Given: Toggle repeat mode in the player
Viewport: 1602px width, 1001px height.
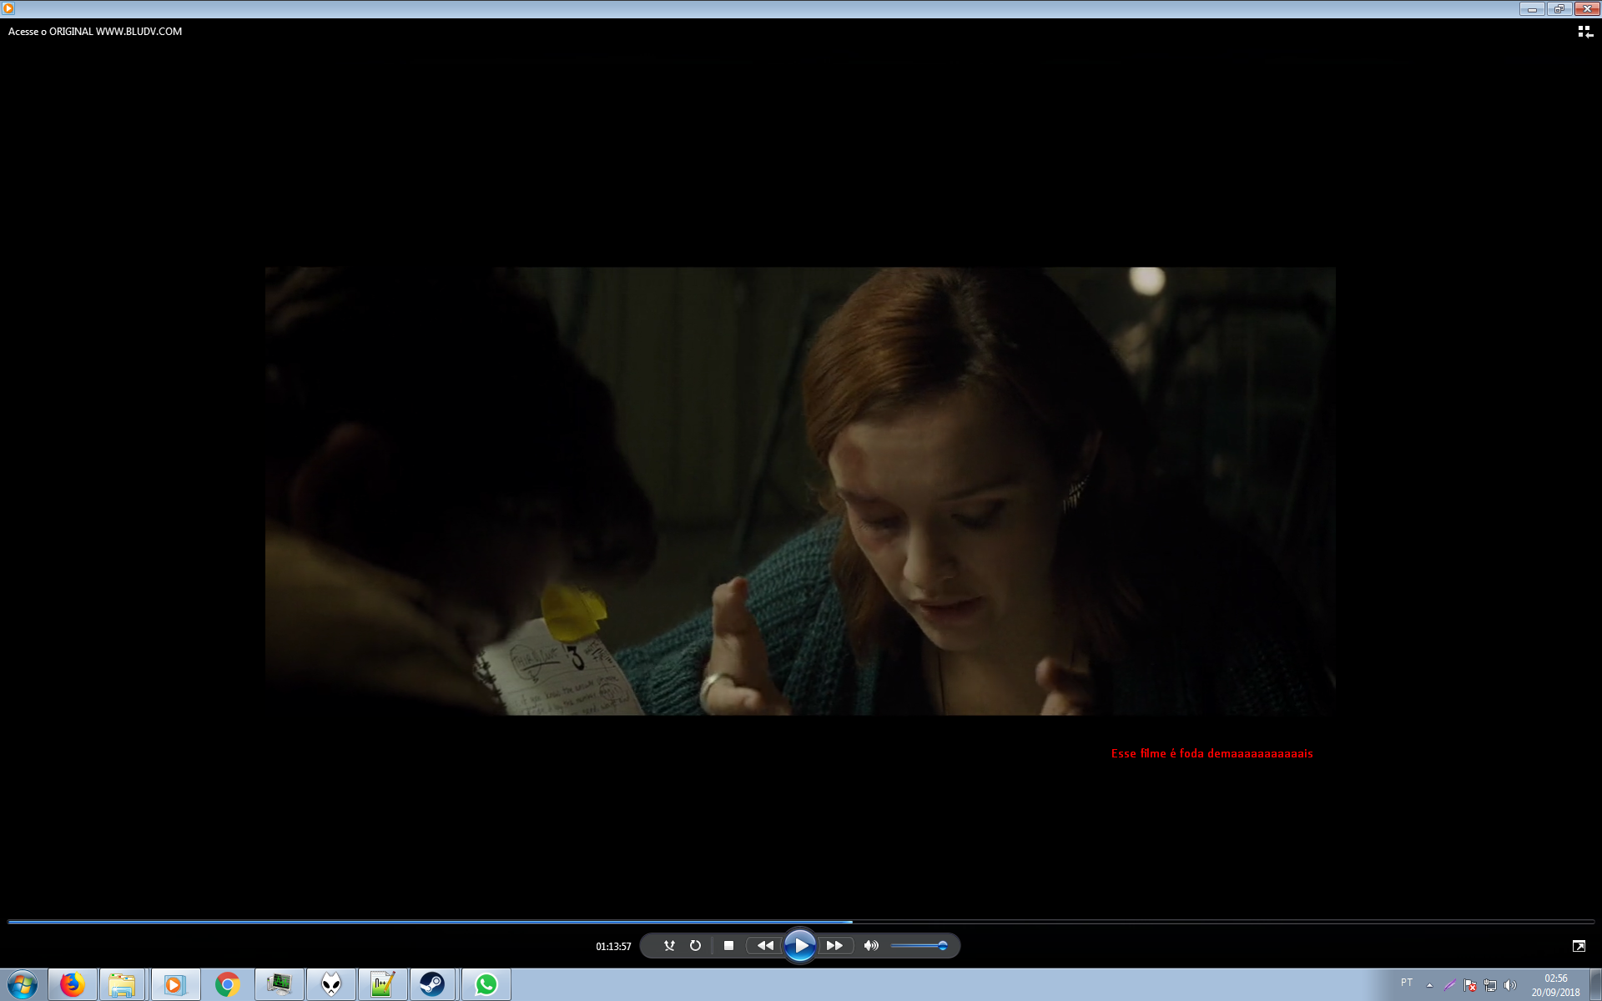Looking at the screenshot, I should click(x=695, y=945).
